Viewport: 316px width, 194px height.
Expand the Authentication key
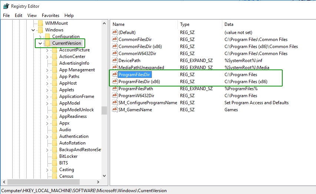pyautogui.click(x=47, y=137)
